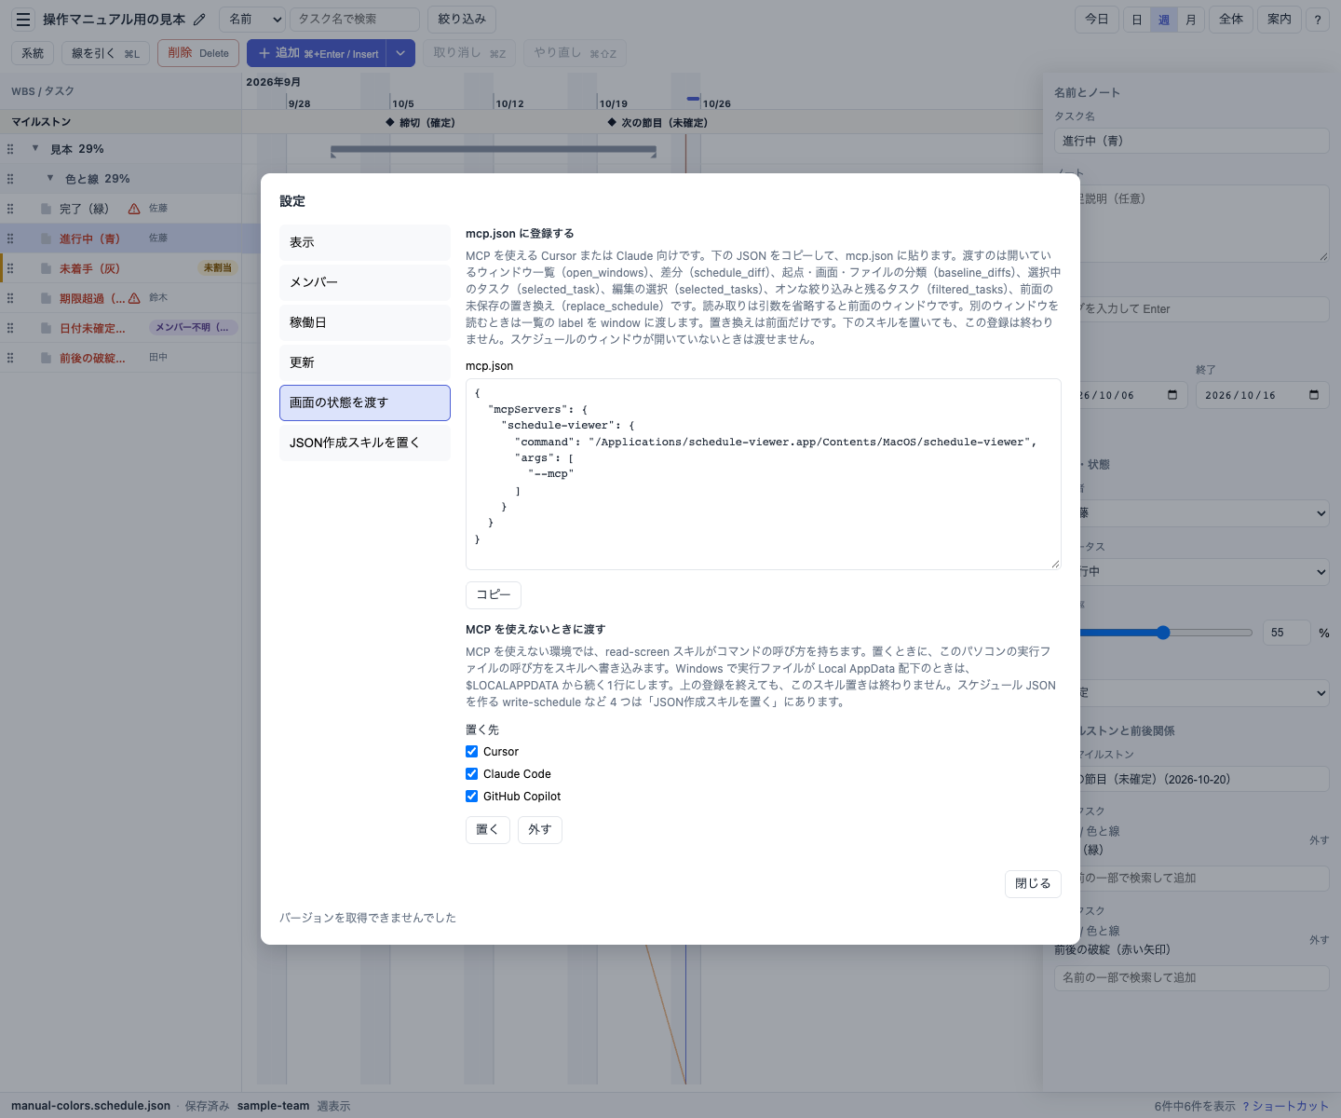This screenshot has width=1341, height=1118.
Task: Click the file icon of the 未着手（灰） task
Action: (46, 268)
